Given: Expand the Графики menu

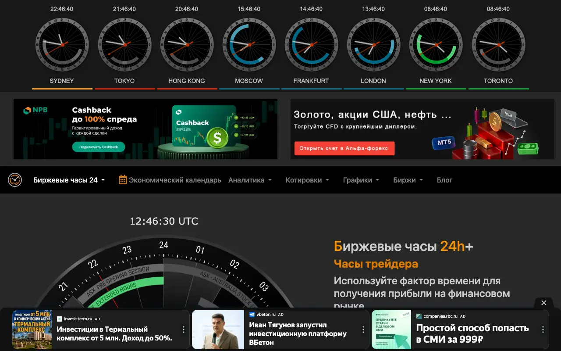Looking at the screenshot, I should pyautogui.click(x=361, y=180).
